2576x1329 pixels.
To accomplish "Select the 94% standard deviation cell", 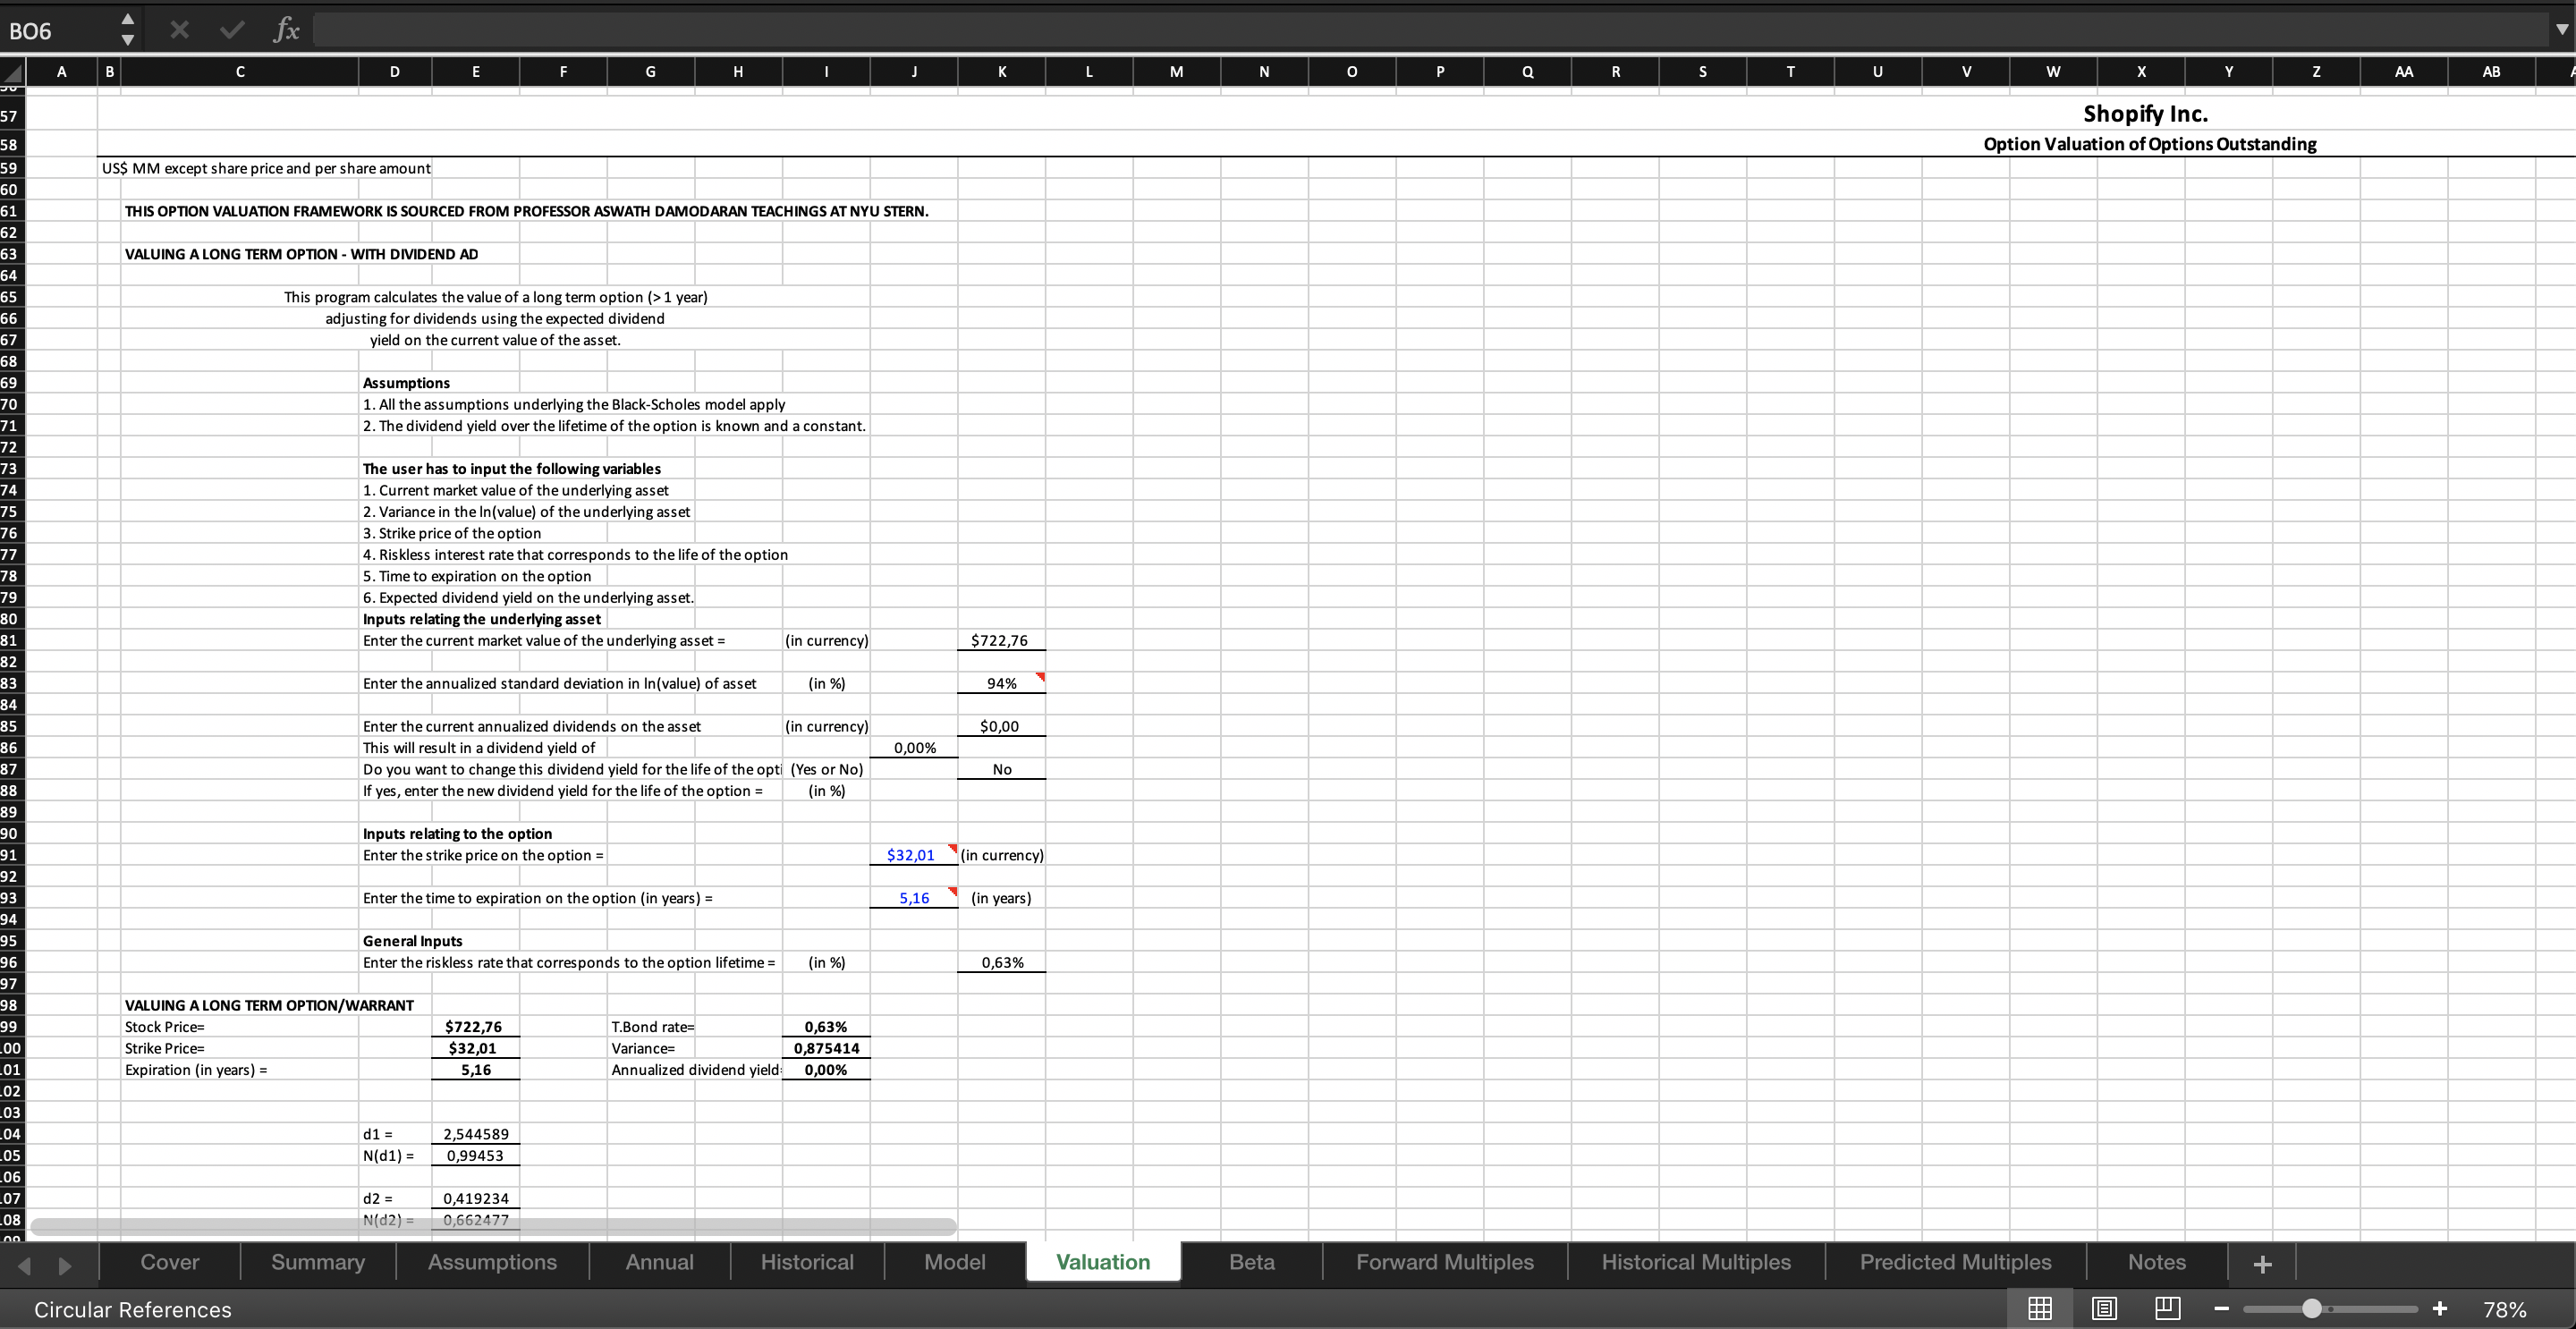I will pyautogui.click(x=1002, y=683).
